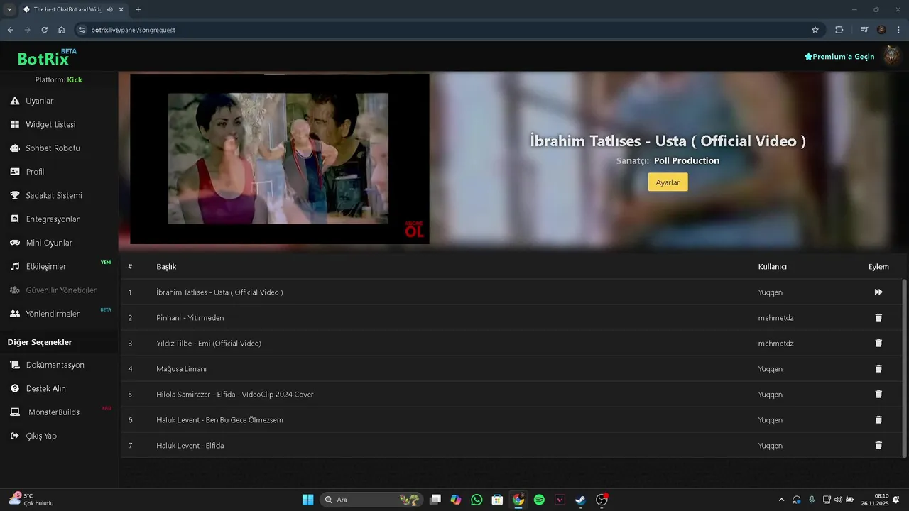Open MonsterBuilds in the sidebar
Image resolution: width=909 pixels, height=511 pixels.
[54, 412]
